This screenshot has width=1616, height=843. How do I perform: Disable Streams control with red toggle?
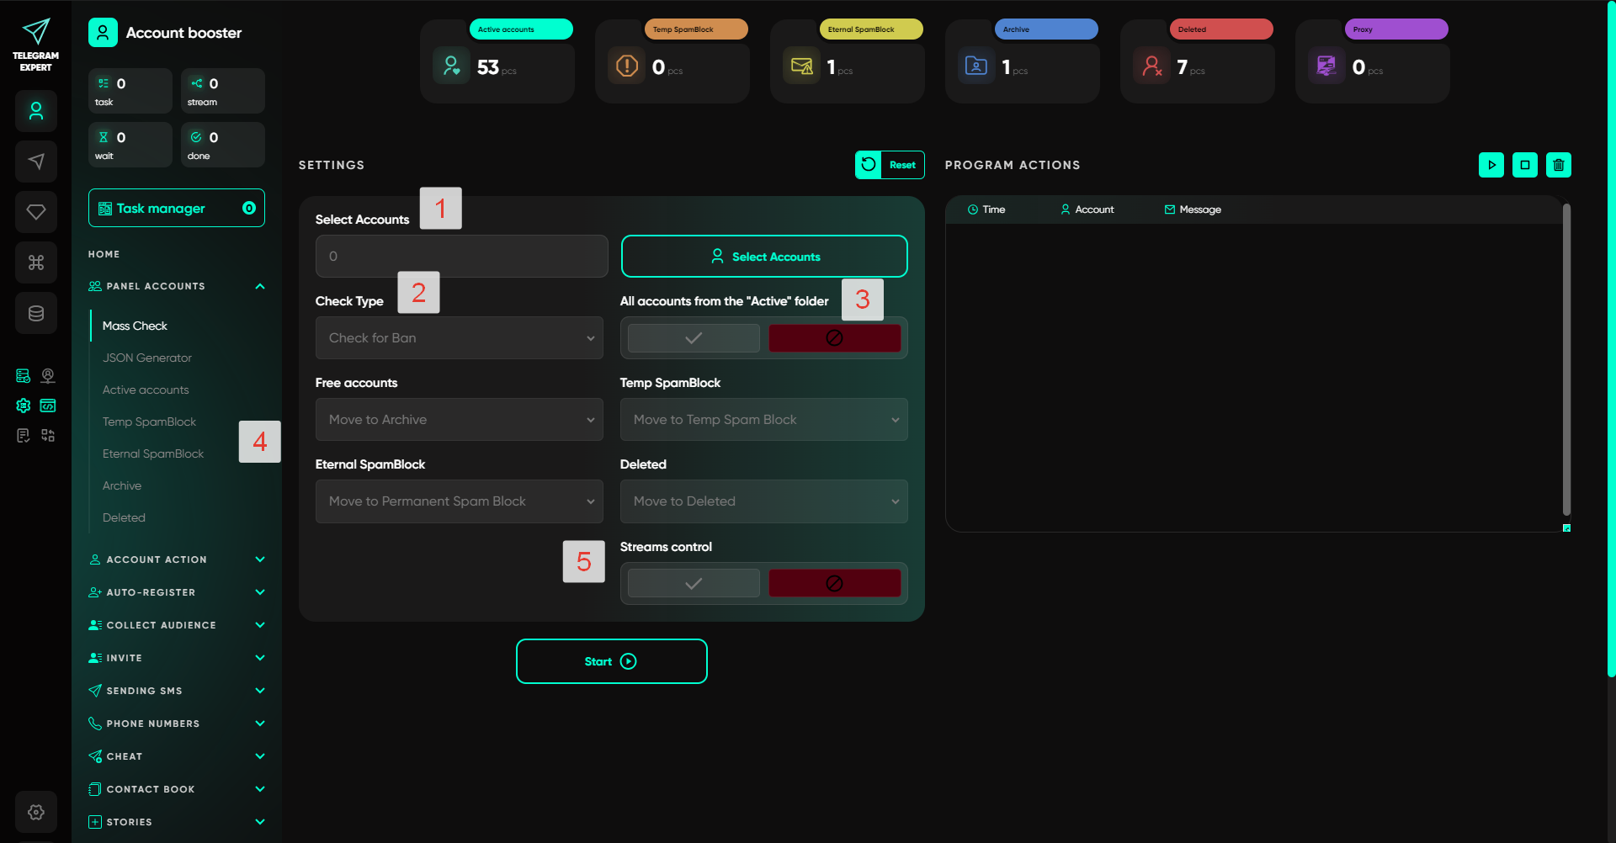834,584
